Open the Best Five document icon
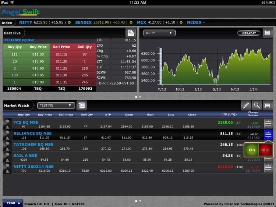Image resolution: width=276 pixels, height=207 pixels. point(131,33)
